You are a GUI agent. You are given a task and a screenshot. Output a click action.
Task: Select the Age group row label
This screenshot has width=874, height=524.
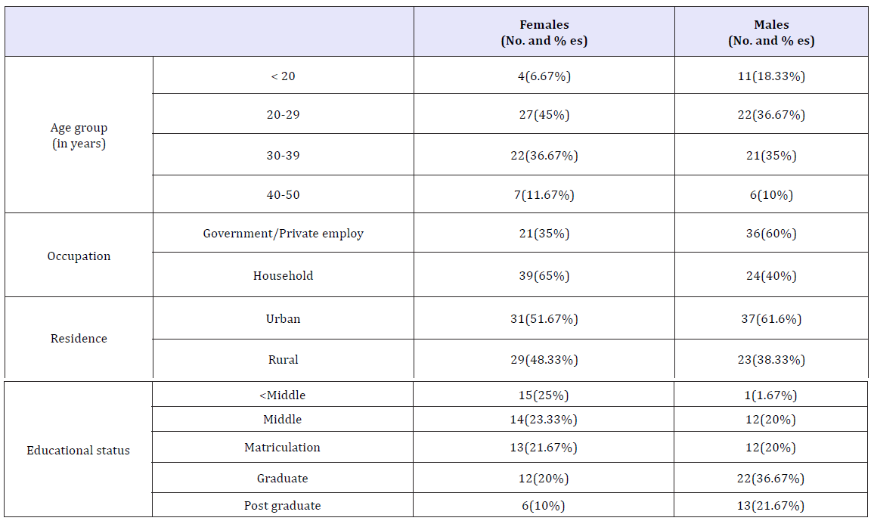coord(79,135)
